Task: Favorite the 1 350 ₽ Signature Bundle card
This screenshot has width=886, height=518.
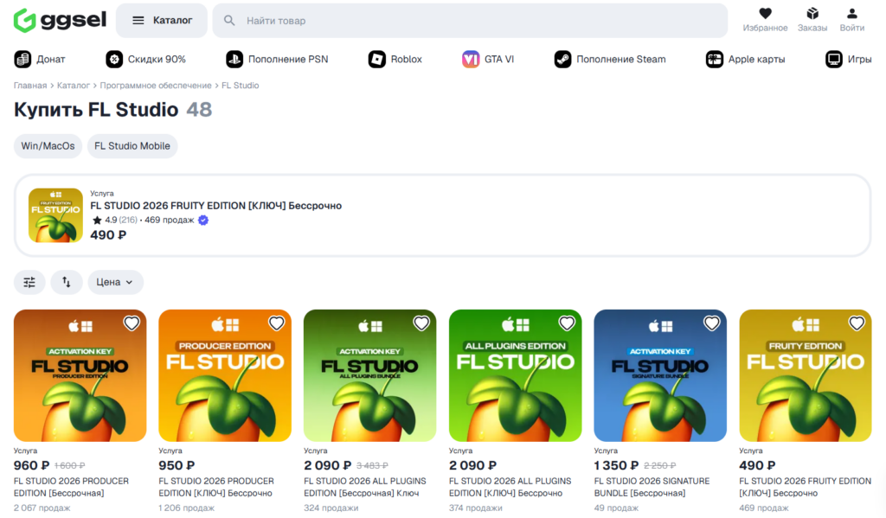Action: pos(712,323)
